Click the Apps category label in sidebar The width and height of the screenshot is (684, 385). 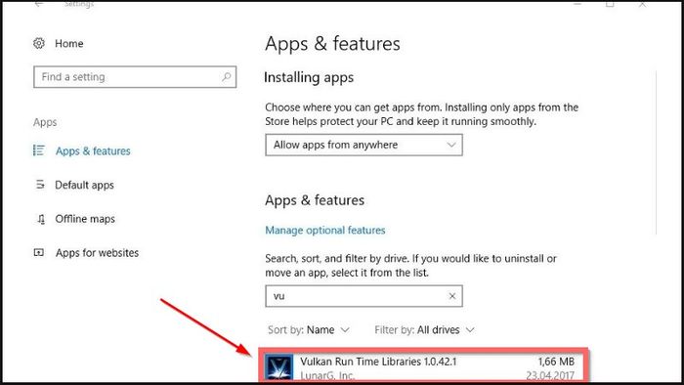point(45,122)
